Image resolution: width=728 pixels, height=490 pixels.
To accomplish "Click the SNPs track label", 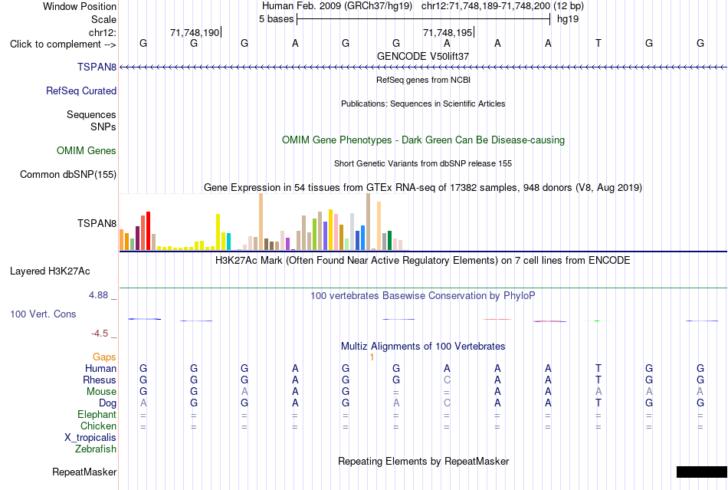I will click(103, 127).
